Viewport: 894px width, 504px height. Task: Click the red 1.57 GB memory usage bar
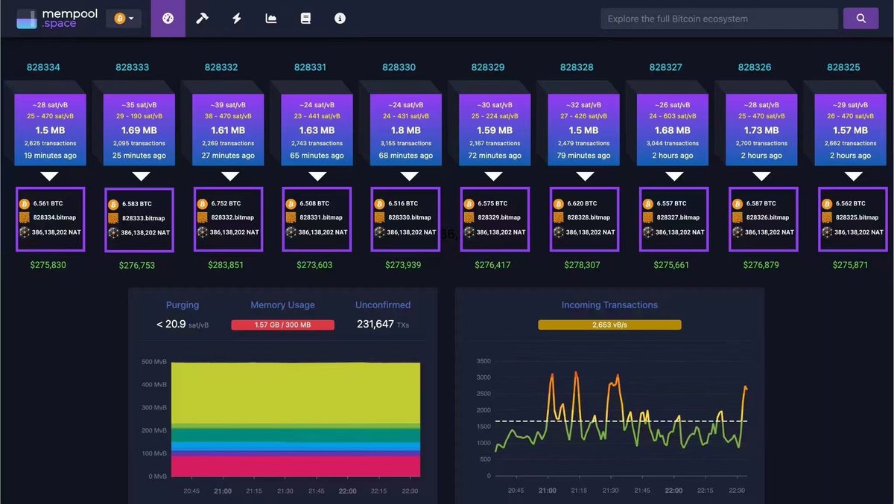282,325
